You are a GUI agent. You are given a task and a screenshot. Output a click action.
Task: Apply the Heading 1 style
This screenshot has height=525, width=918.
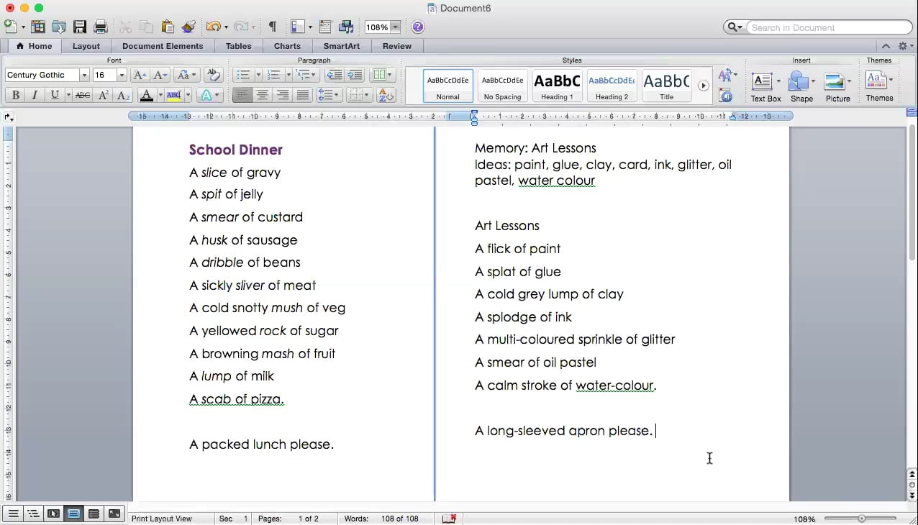point(558,86)
